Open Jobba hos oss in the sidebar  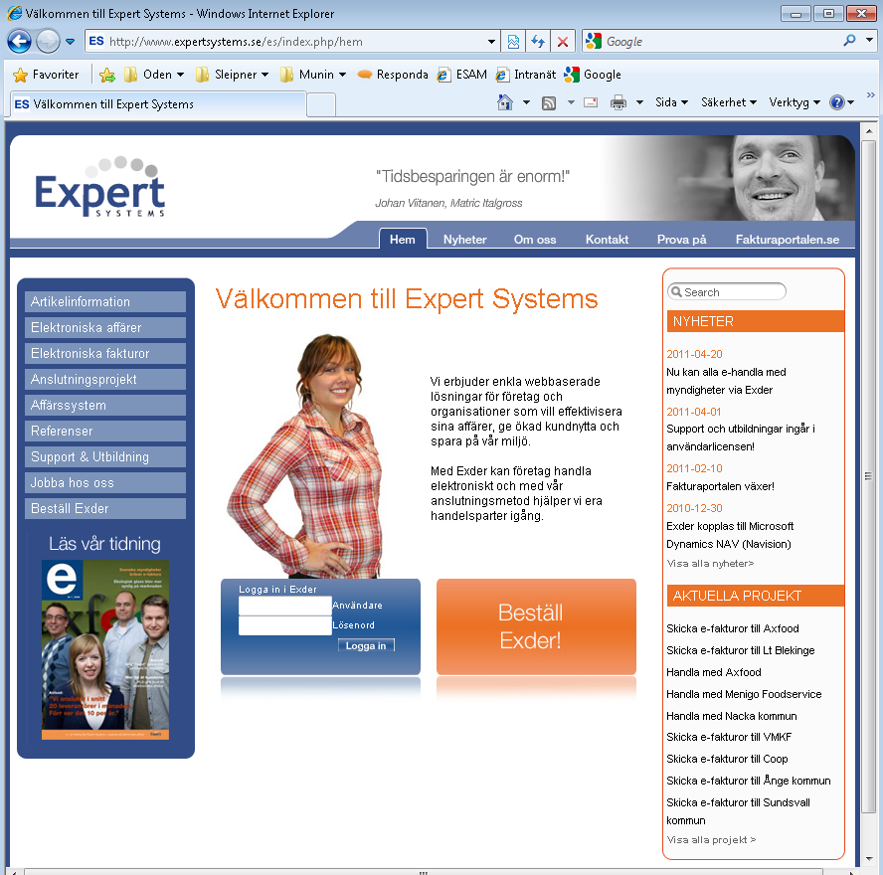[105, 483]
